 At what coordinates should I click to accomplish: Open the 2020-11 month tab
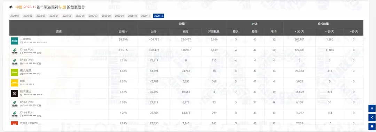(x=145, y=16)
